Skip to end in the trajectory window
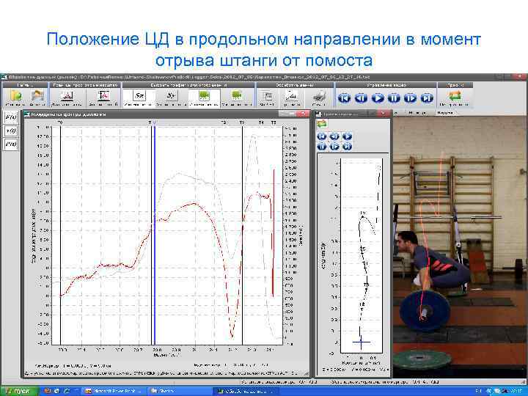Viewport: 528px width, 396px height. [x=347, y=147]
